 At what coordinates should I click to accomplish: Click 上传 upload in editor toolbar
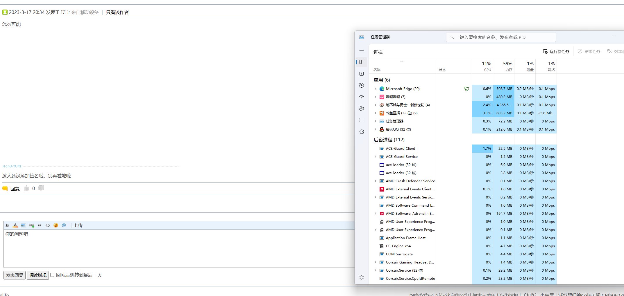coord(78,225)
